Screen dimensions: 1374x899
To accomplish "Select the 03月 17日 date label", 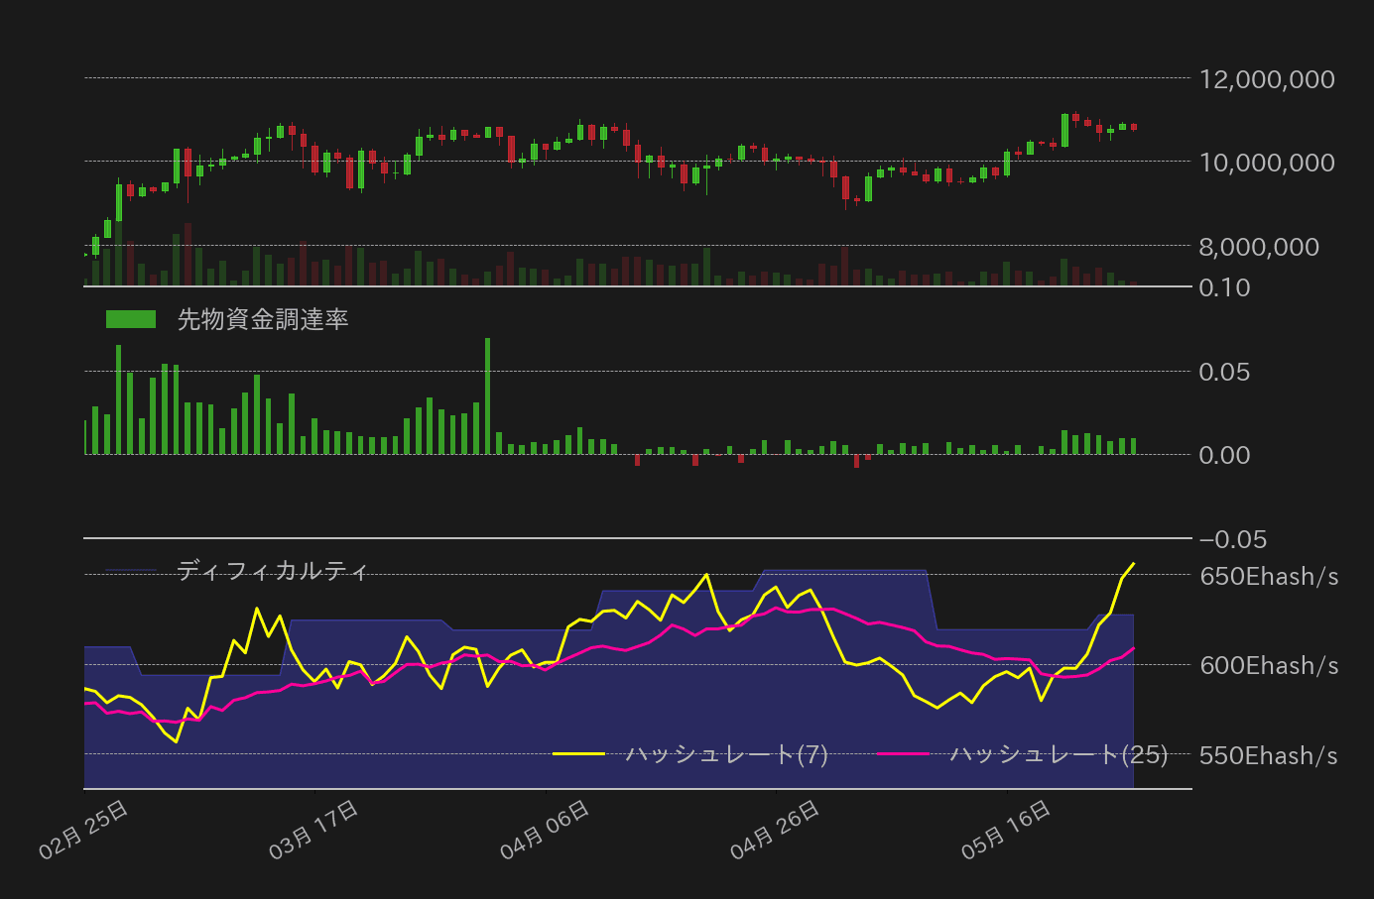I will (314, 830).
